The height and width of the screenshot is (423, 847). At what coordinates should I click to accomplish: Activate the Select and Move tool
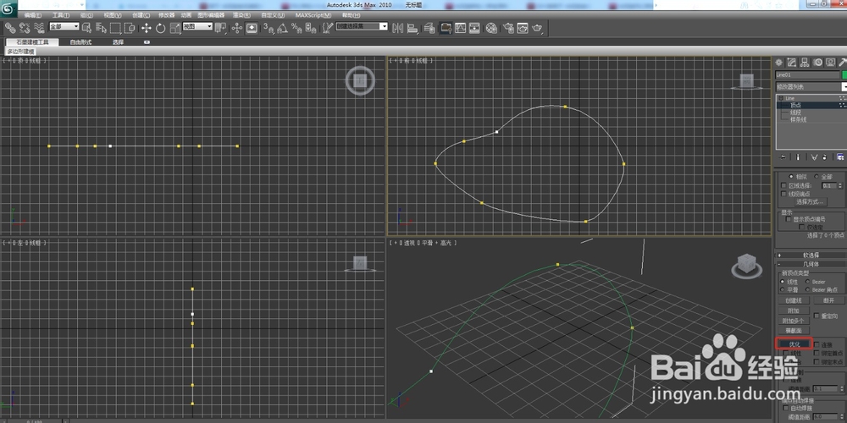146,28
